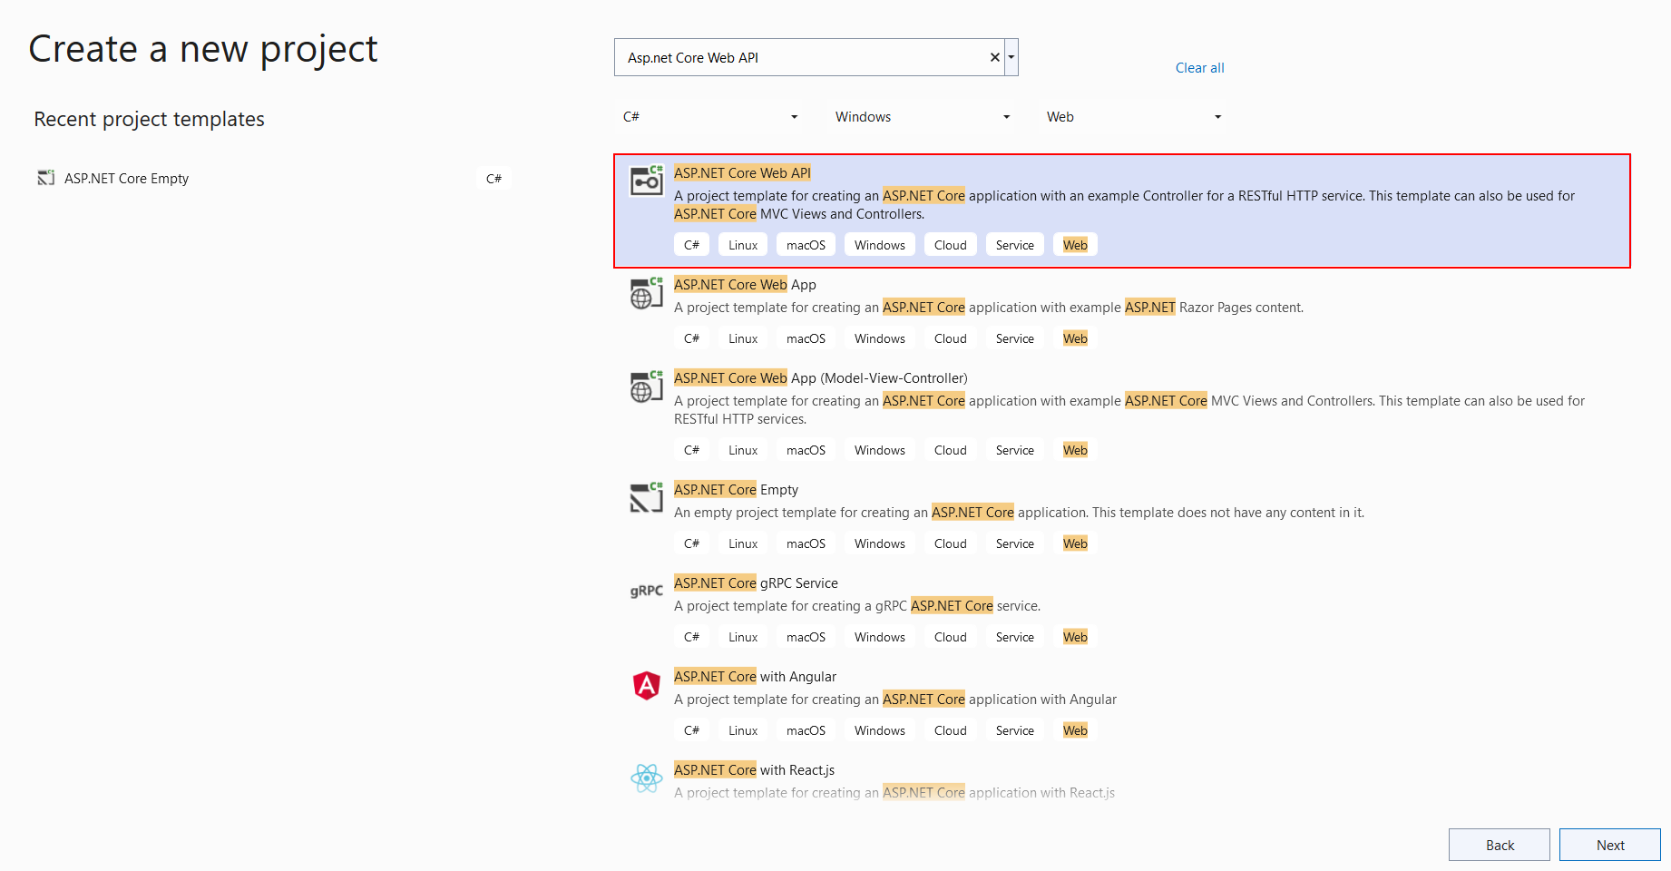The width and height of the screenshot is (1671, 871).
Task: Select ASP.NET Core Web App (Model-View-Controller) title
Action: pyautogui.click(x=821, y=378)
